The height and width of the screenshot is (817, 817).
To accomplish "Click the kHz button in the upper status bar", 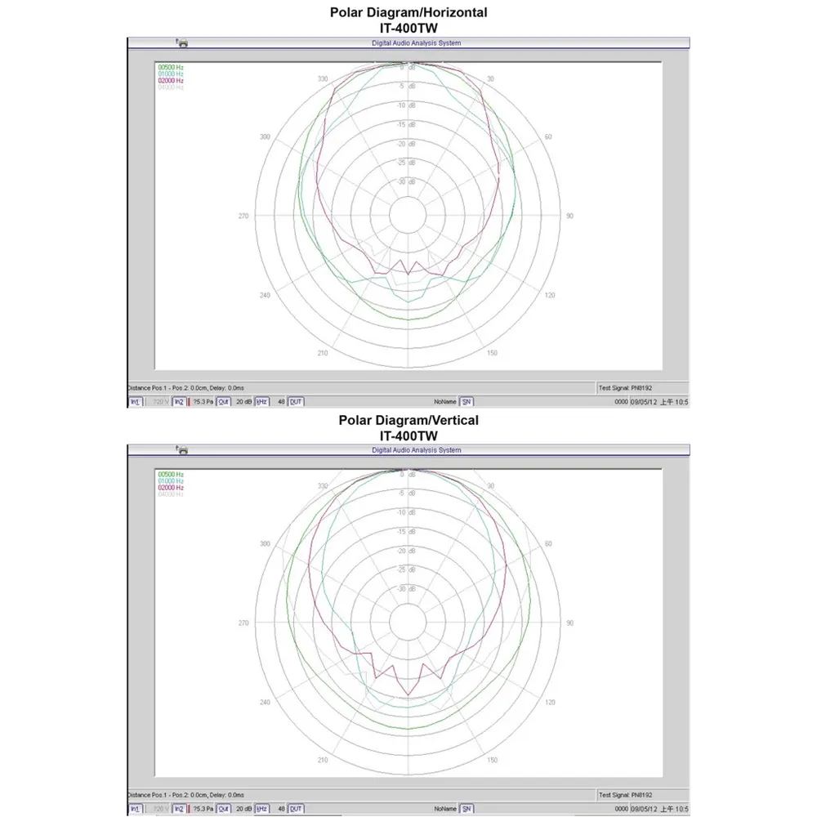I will click(262, 402).
